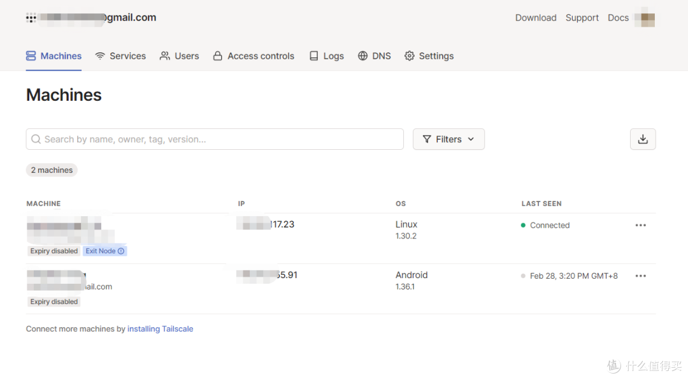Click the Exit Node info badge

point(105,251)
